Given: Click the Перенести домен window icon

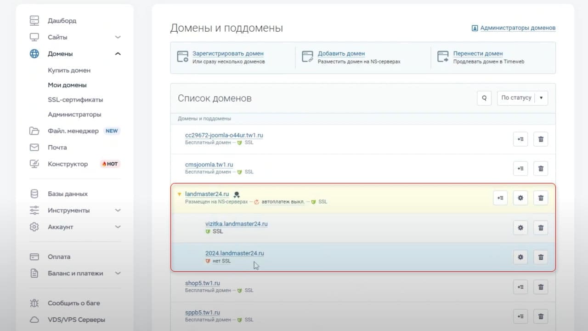Looking at the screenshot, I should (x=443, y=57).
